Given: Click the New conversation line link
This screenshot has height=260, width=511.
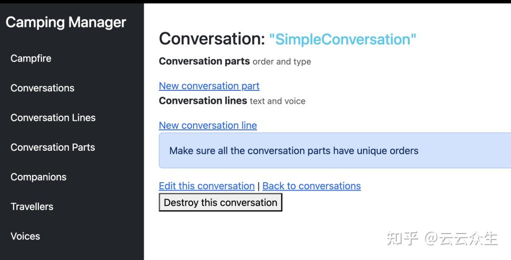Looking at the screenshot, I should (x=208, y=125).
